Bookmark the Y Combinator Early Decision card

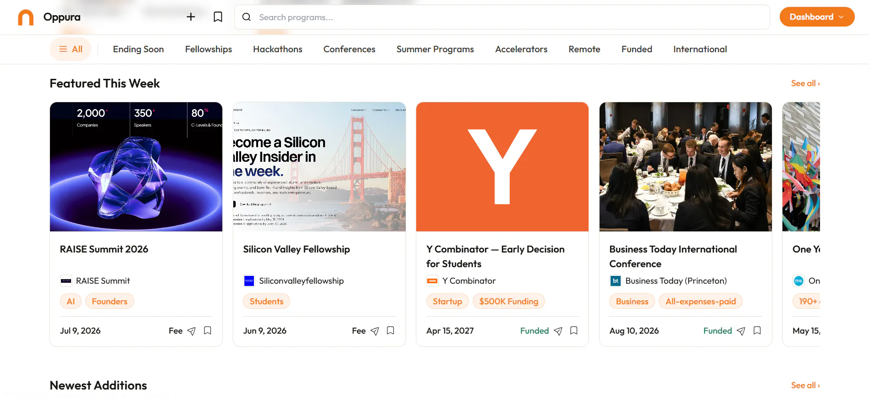(574, 330)
